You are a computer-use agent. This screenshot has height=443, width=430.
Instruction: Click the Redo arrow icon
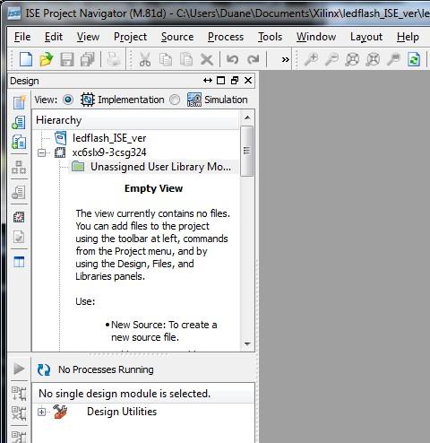pos(253,59)
